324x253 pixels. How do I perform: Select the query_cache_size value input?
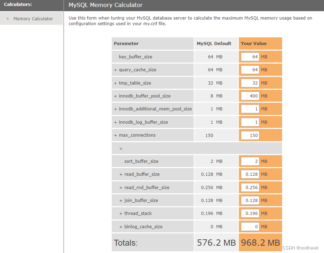(250, 70)
